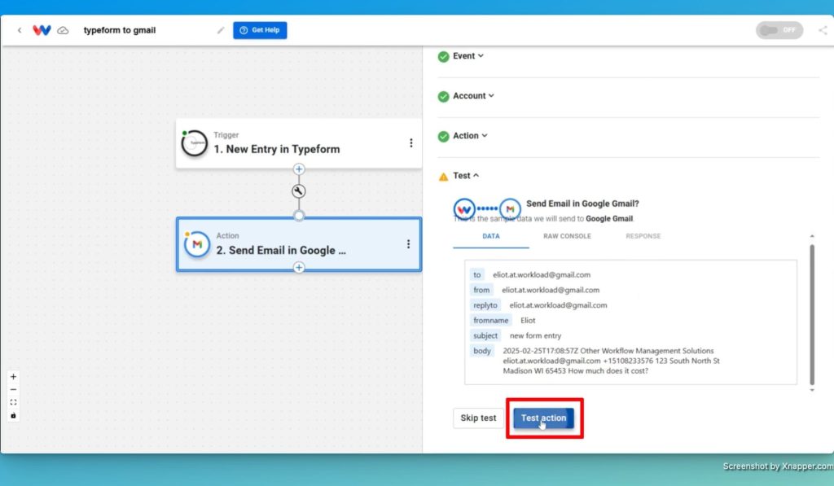Image resolution: width=834 pixels, height=486 pixels.
Task: Click the 'new form entry' subject value
Action: point(535,335)
